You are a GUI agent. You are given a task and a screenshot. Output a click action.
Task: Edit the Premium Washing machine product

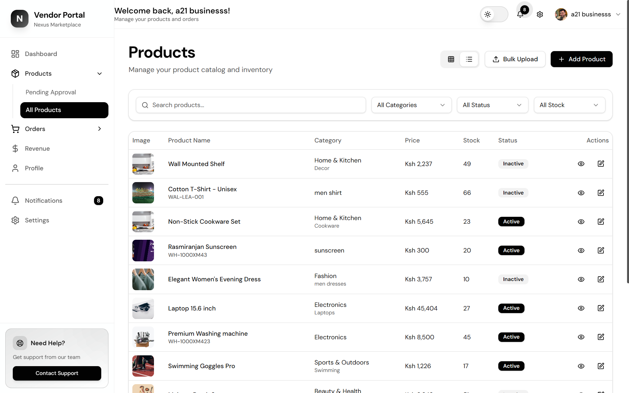point(601,337)
